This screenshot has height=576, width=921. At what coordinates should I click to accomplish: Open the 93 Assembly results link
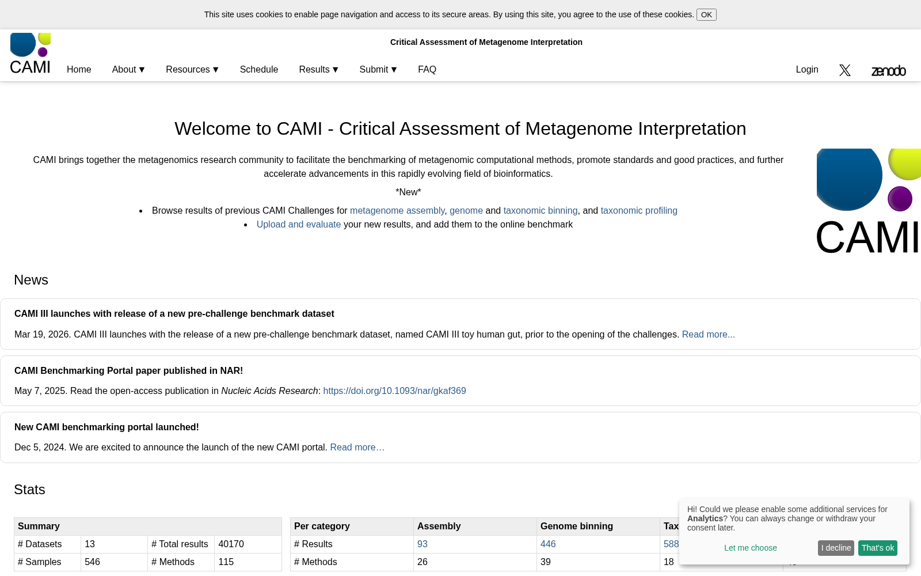423,544
